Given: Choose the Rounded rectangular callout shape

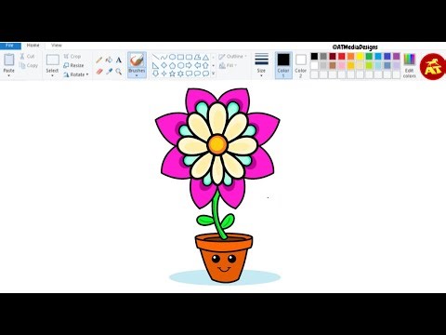Looking at the screenshot, I should (189, 74).
